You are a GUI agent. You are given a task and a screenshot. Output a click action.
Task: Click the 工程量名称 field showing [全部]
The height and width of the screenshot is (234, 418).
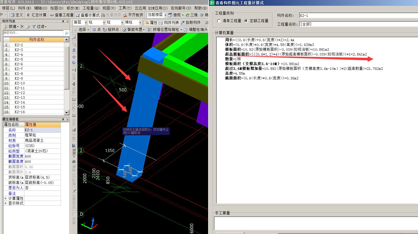(x=358, y=24)
